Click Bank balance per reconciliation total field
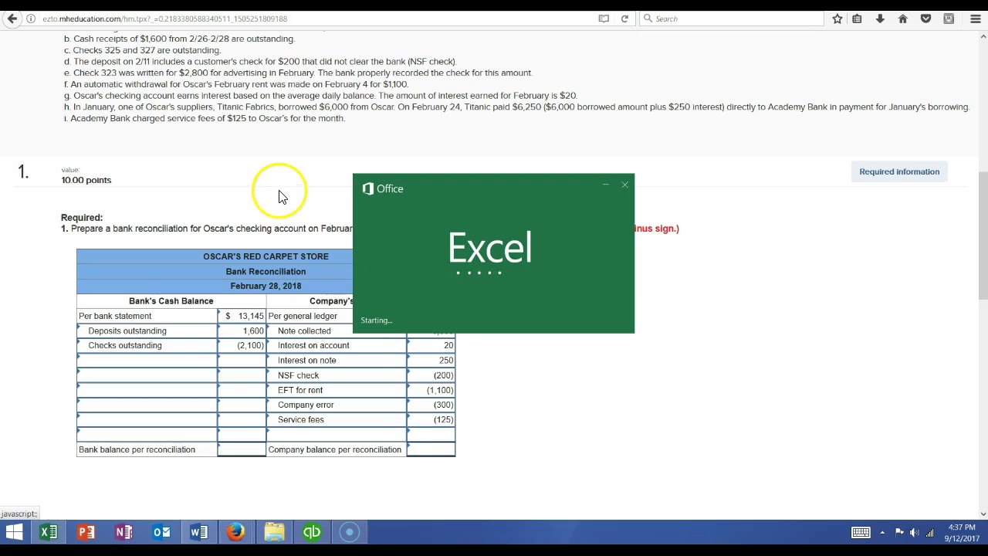988x556 pixels. tap(242, 449)
